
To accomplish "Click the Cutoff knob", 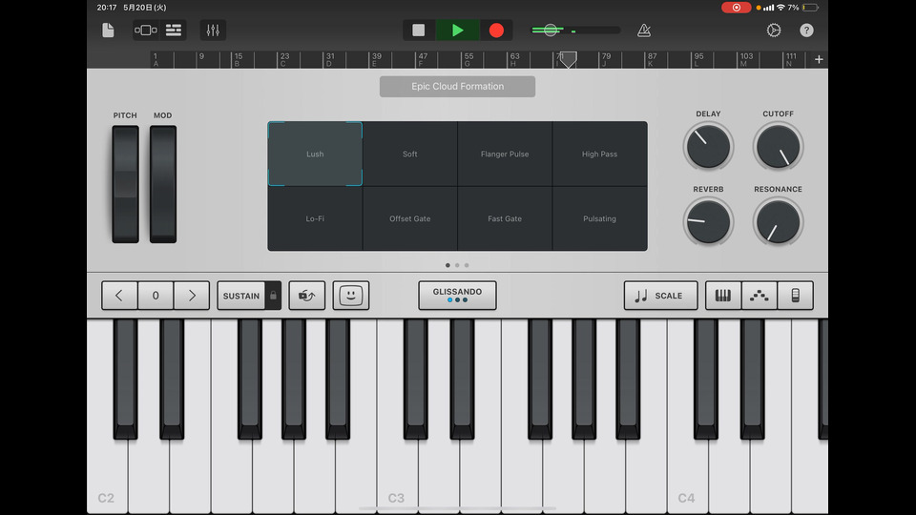I will coord(778,147).
